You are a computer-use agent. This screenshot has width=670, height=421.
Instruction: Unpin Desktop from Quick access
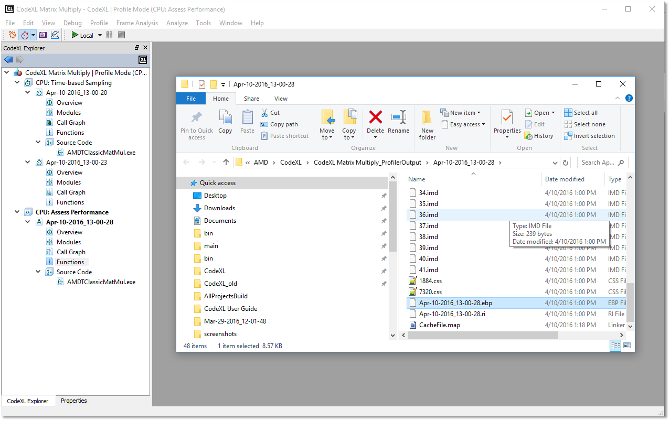click(x=384, y=196)
